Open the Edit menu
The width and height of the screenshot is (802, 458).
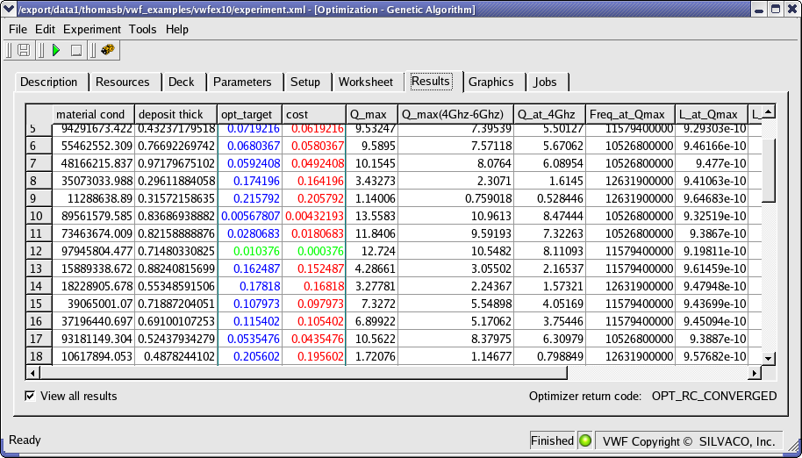pyautogui.click(x=45, y=29)
